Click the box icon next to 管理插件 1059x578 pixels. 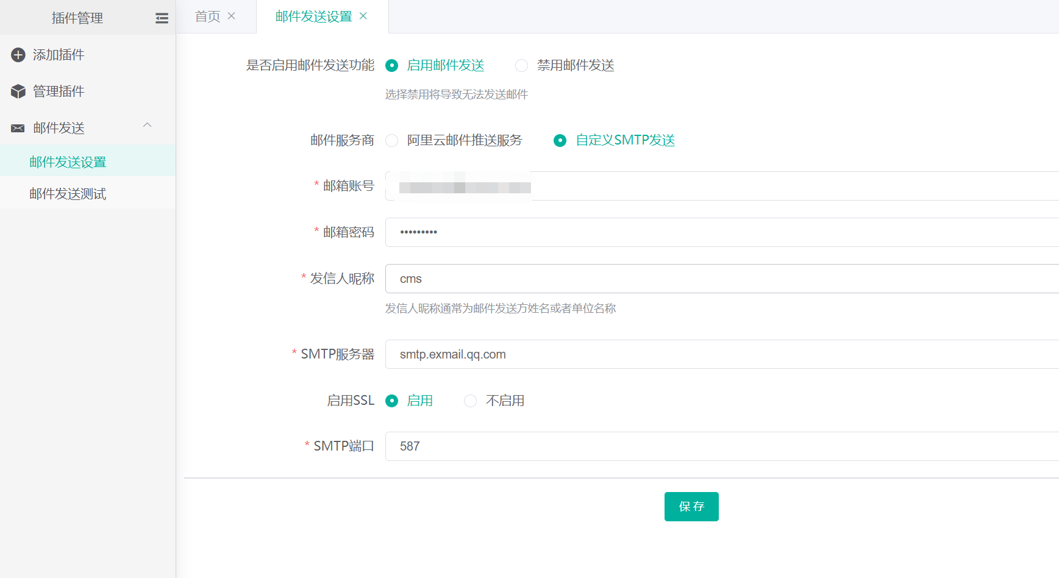click(x=18, y=91)
